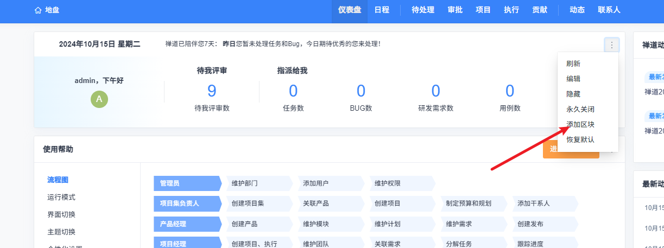
Task: Select 主题切换 in help sidebar
Action: [61, 232]
